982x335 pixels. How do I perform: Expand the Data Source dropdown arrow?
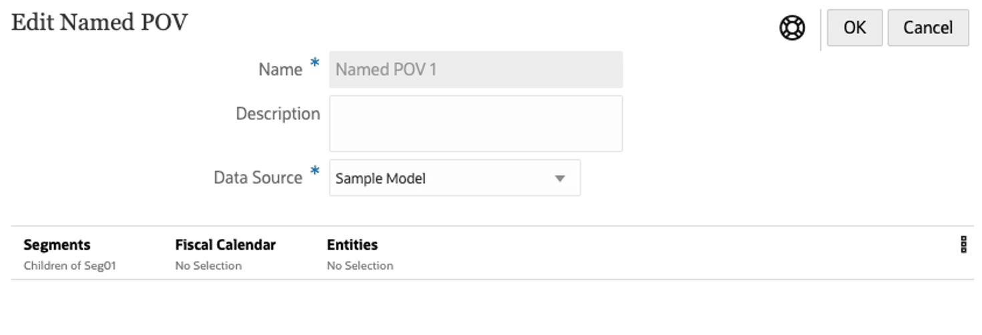click(560, 178)
